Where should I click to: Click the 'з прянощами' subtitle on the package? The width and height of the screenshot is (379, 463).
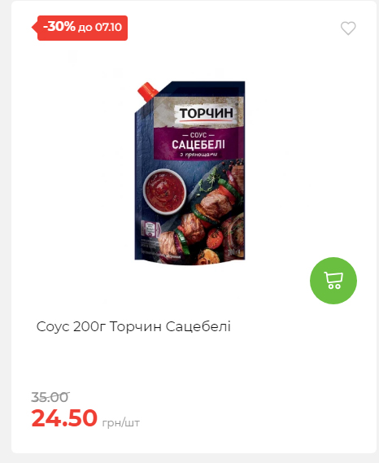pos(198,155)
